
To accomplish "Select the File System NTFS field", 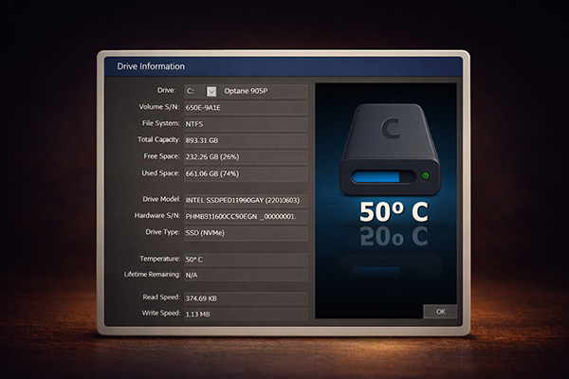I will pos(245,124).
